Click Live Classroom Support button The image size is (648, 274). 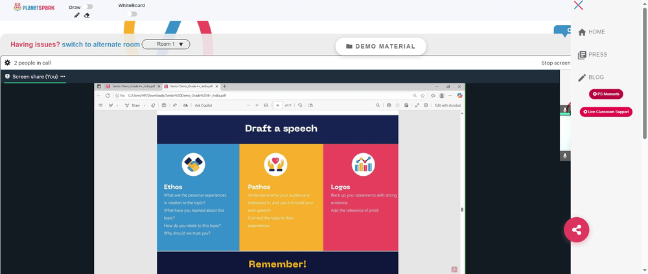tap(606, 112)
